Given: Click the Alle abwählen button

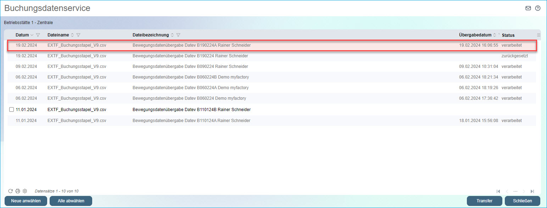Looking at the screenshot, I should click(71, 201).
